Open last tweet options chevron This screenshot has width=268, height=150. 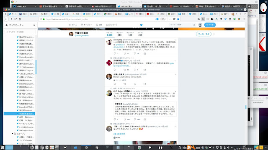click(x=175, y=127)
